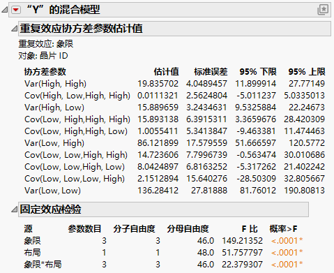Image resolution: width=334 pixels, height=273 pixels.
Task: Click the <.0001* p-value in the 象限 row
Action: 287,241
